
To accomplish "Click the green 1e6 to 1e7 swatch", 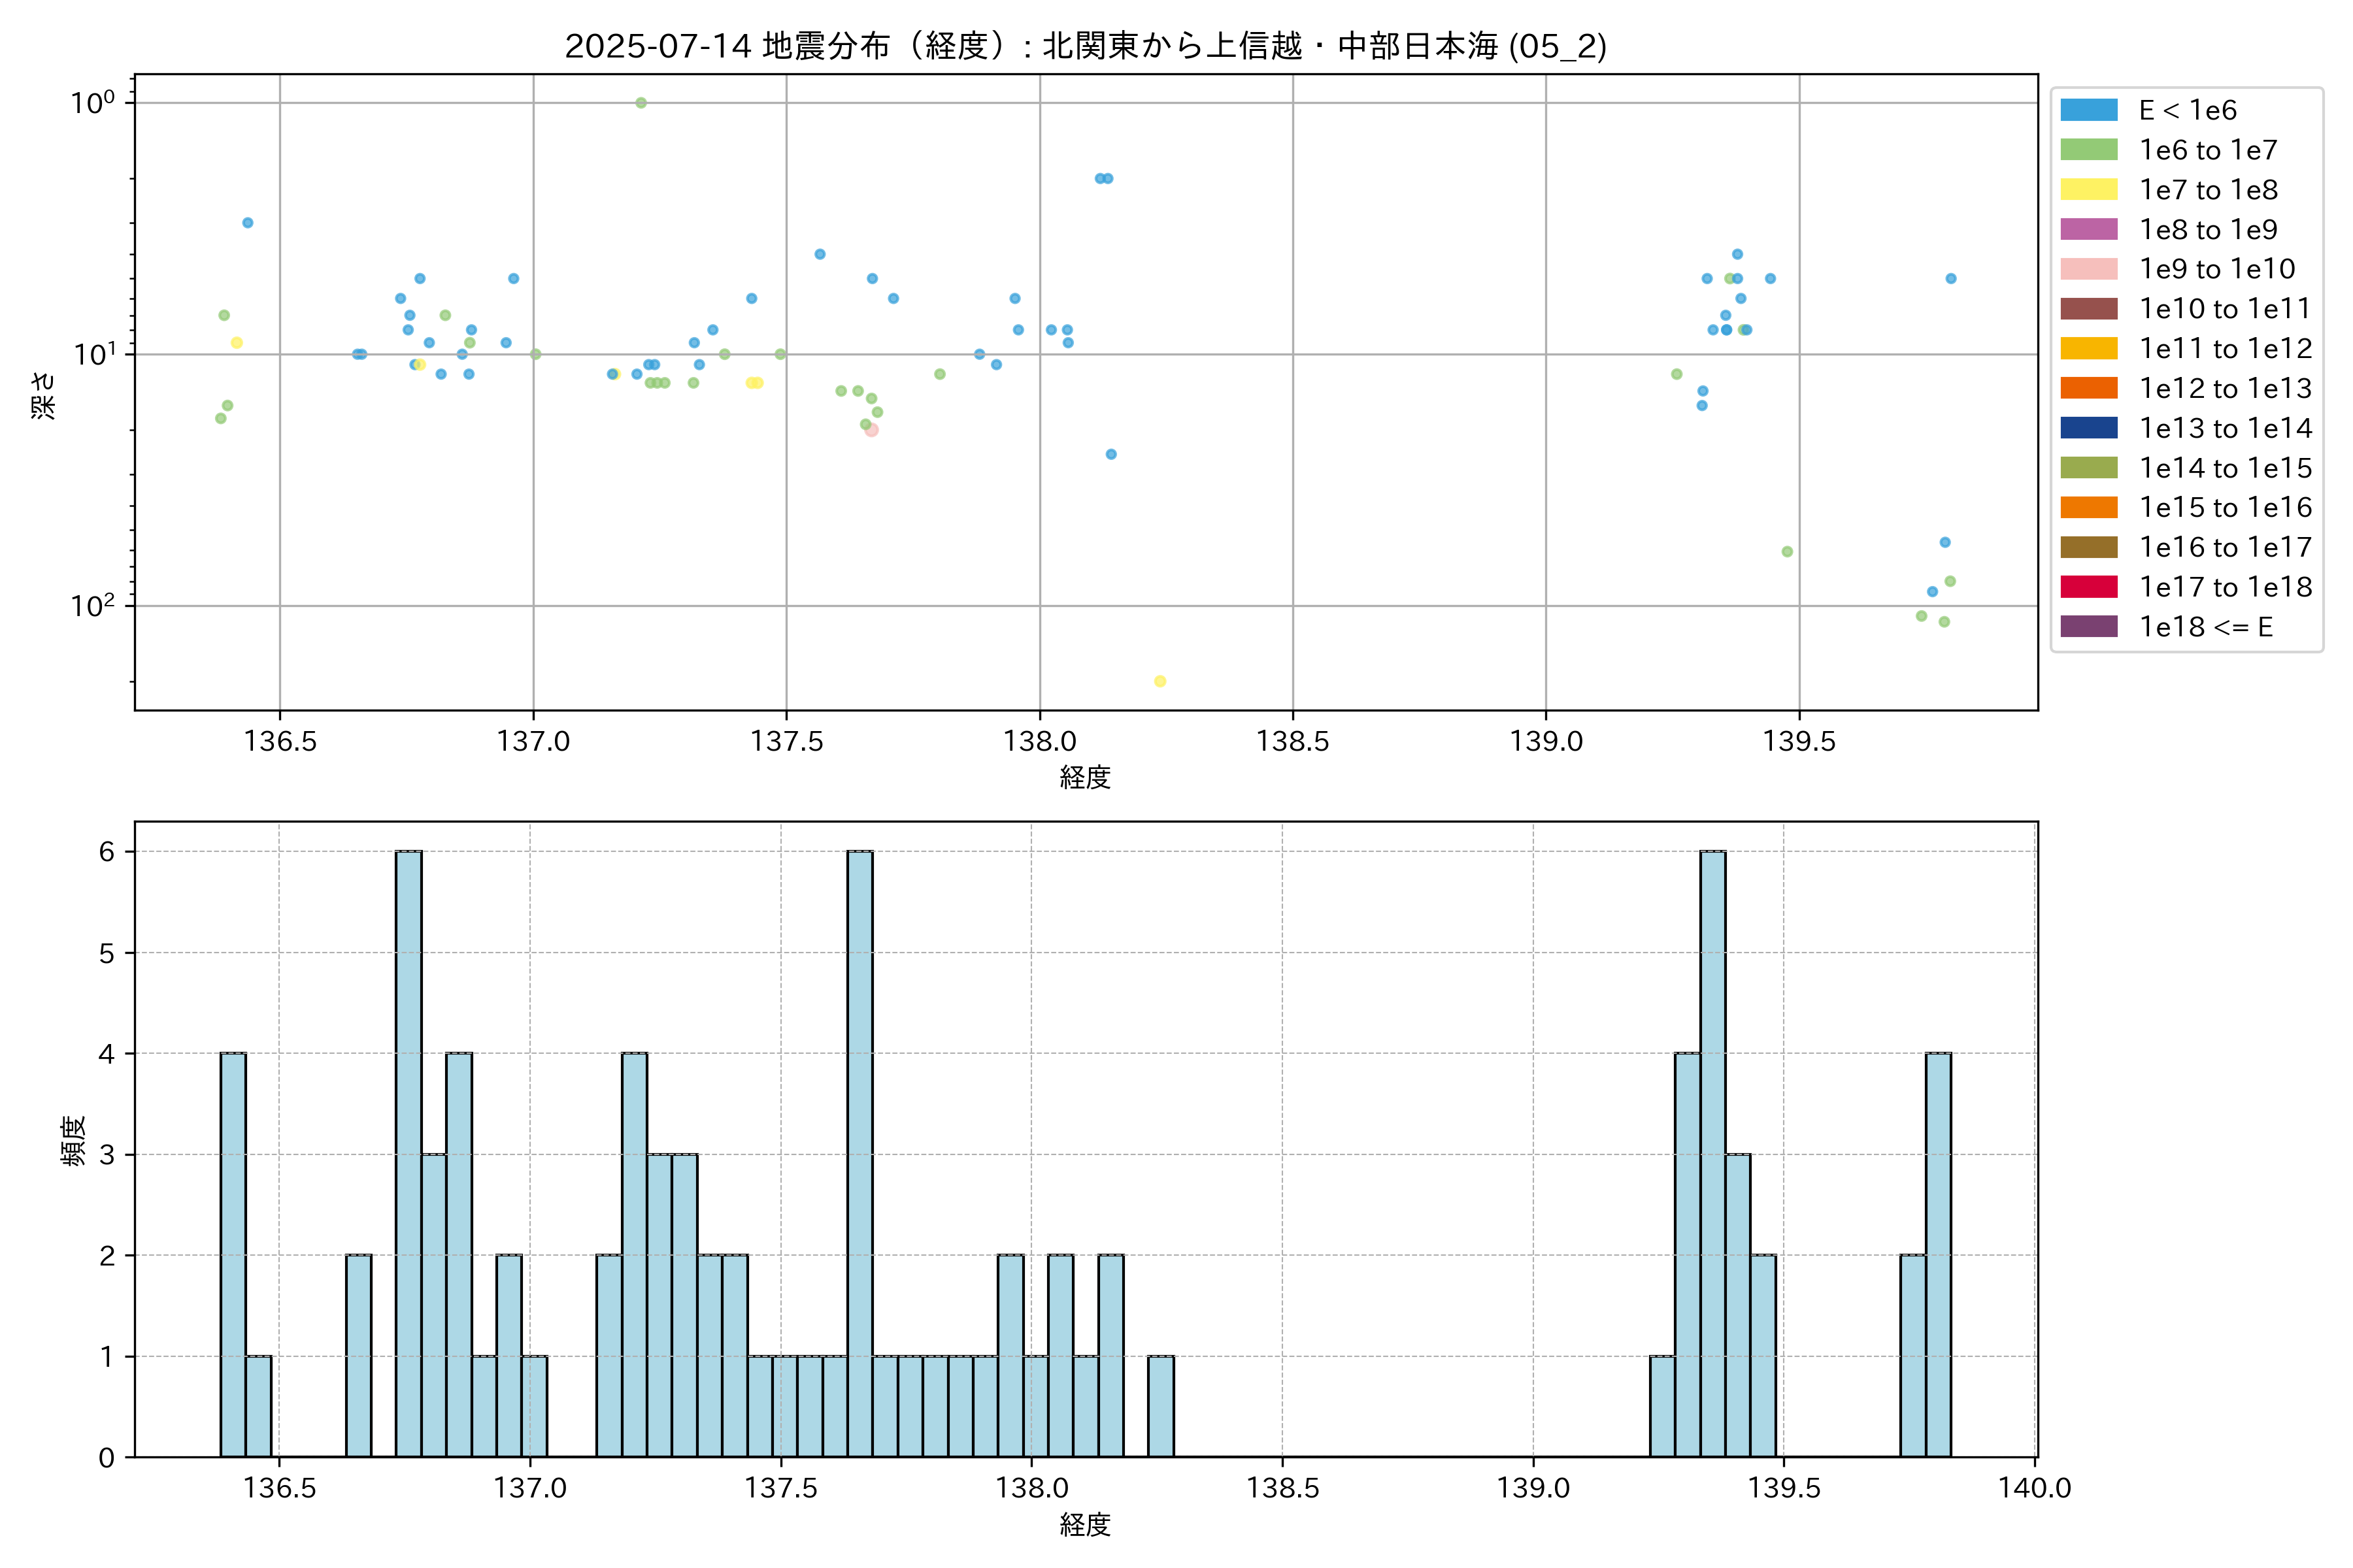I will pos(2088,150).
